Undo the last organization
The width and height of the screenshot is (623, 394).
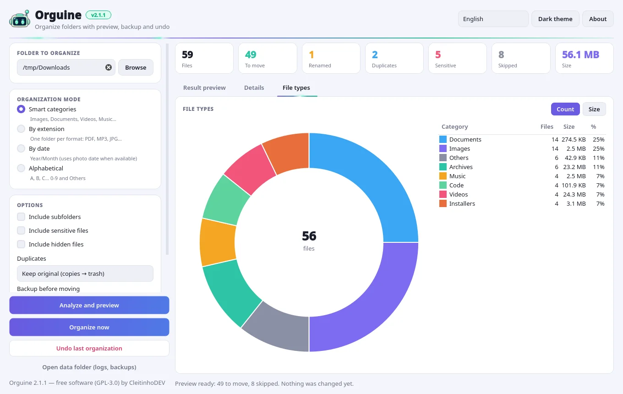pyautogui.click(x=89, y=348)
